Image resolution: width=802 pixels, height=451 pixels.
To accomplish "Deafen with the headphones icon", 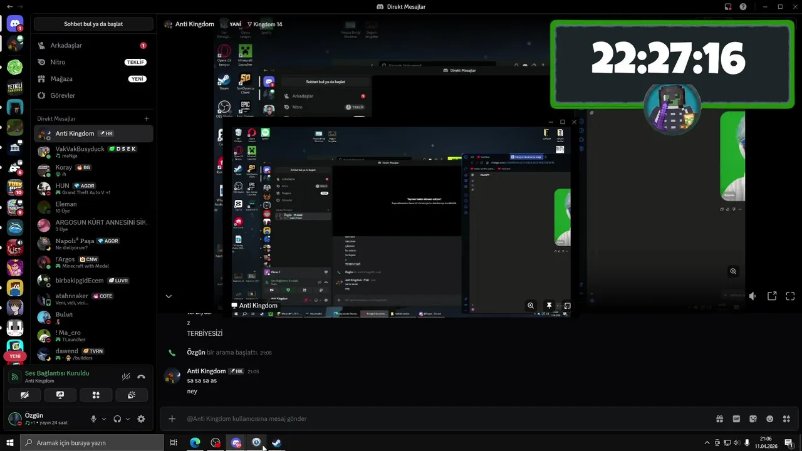I will [x=117, y=419].
